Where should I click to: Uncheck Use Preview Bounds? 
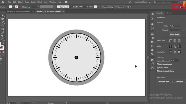(158, 64)
